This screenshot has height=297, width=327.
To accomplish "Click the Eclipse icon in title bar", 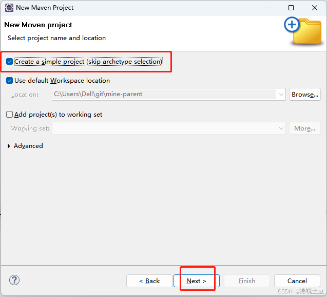I will pos(9,8).
